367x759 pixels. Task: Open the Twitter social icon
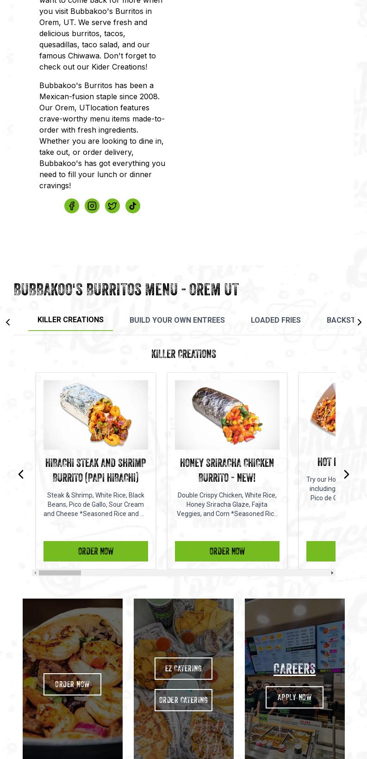(112, 206)
